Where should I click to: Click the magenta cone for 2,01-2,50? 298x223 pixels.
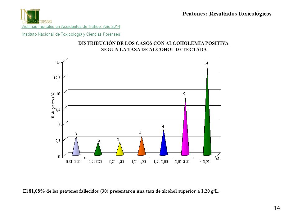tap(185, 127)
